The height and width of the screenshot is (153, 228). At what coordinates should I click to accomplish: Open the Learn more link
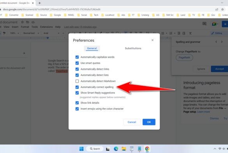(x=203, y=112)
